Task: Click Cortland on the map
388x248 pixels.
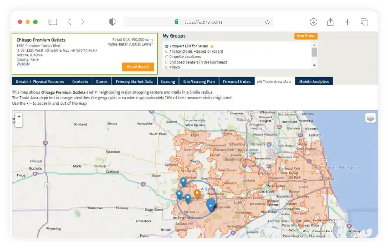Action: (x=113, y=172)
